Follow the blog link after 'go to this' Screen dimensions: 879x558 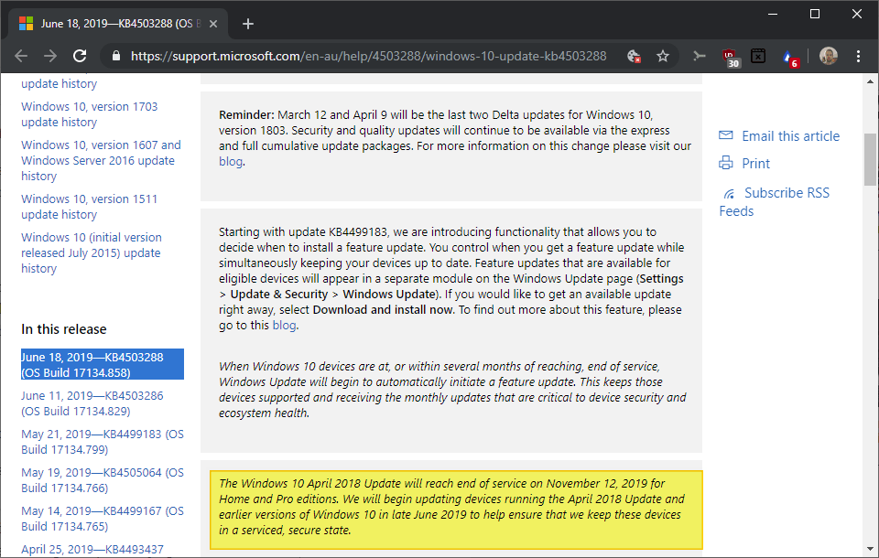284,326
